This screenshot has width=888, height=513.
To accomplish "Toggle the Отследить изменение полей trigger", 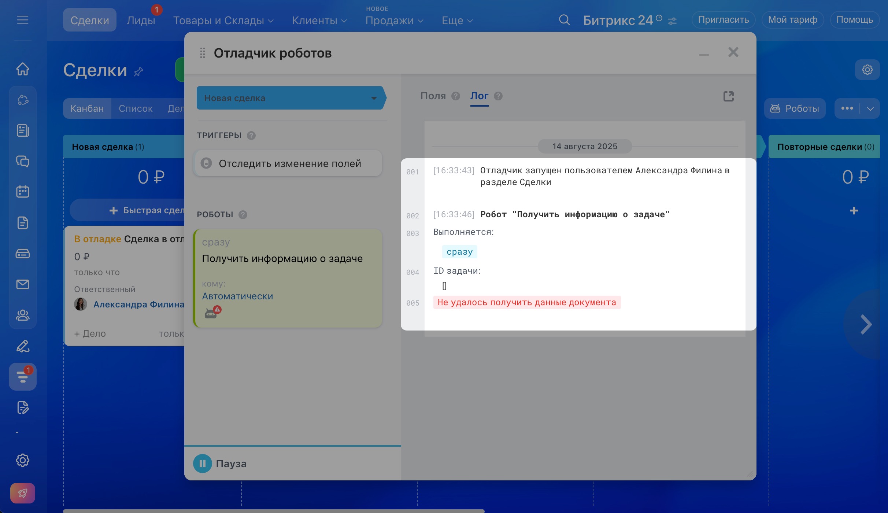I will point(206,163).
